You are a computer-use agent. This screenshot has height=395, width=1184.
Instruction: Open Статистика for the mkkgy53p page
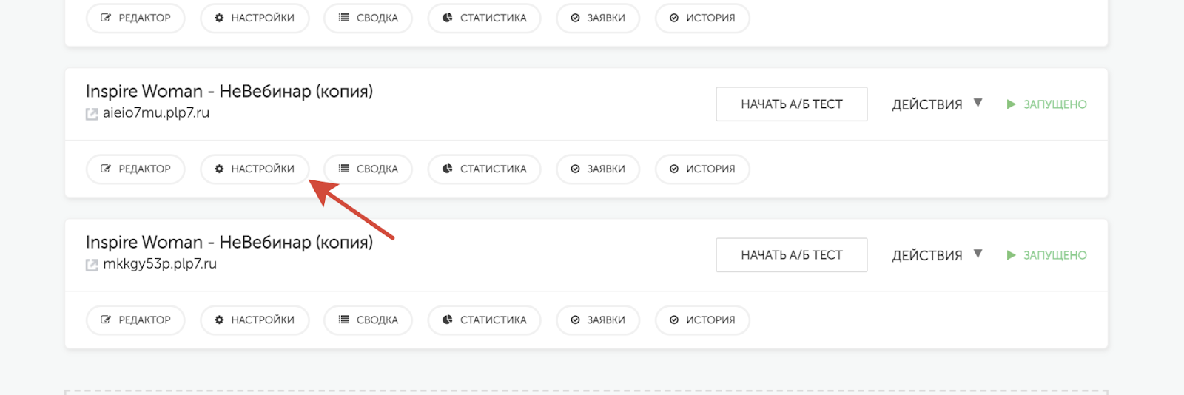(484, 320)
